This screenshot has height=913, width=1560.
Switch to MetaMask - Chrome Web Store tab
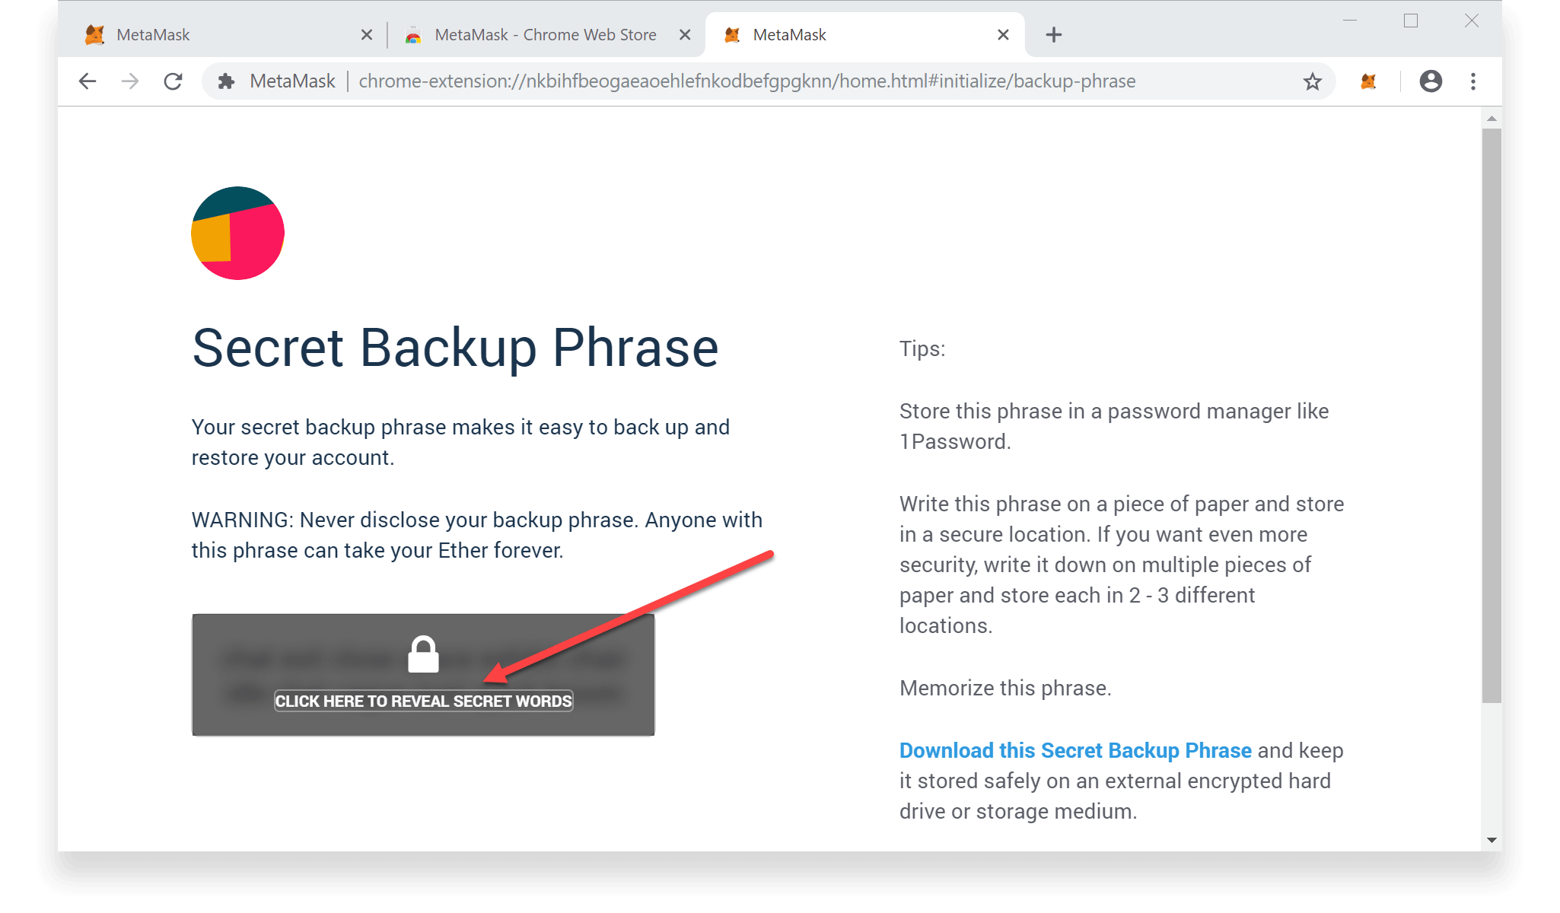tap(544, 35)
